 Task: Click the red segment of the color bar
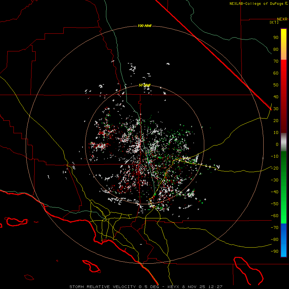[284, 96]
